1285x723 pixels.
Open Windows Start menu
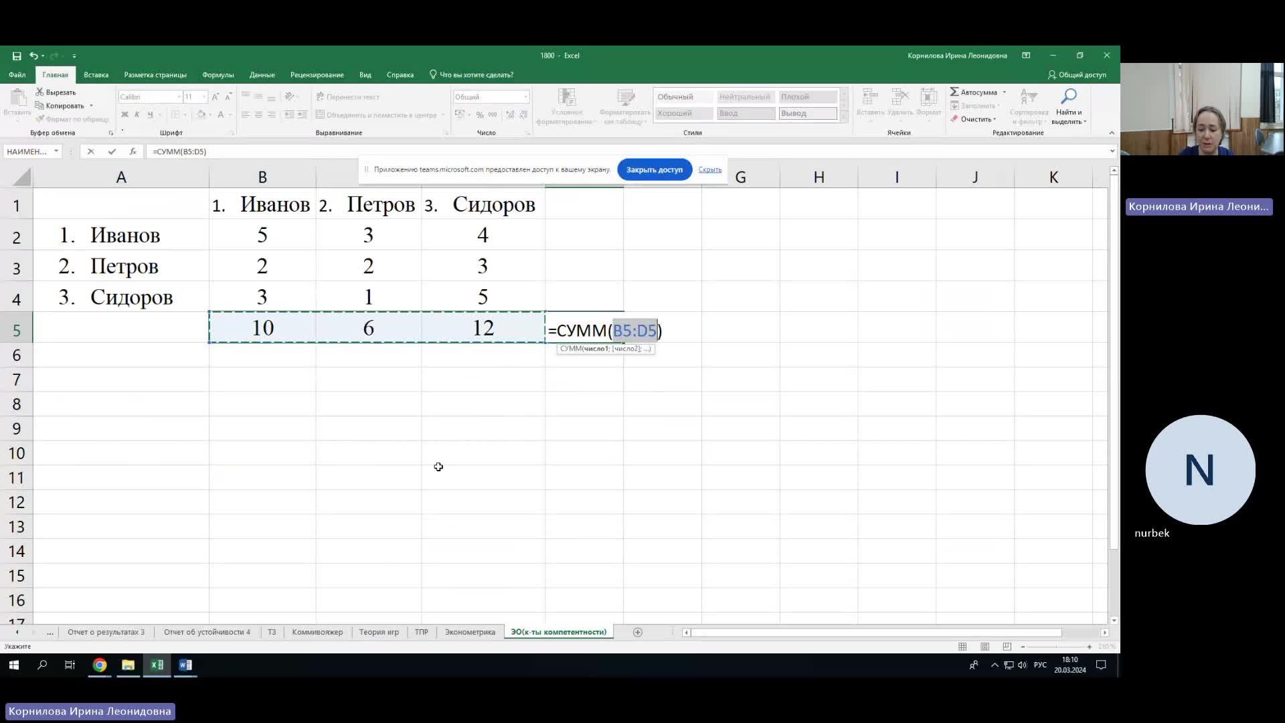[x=14, y=665]
